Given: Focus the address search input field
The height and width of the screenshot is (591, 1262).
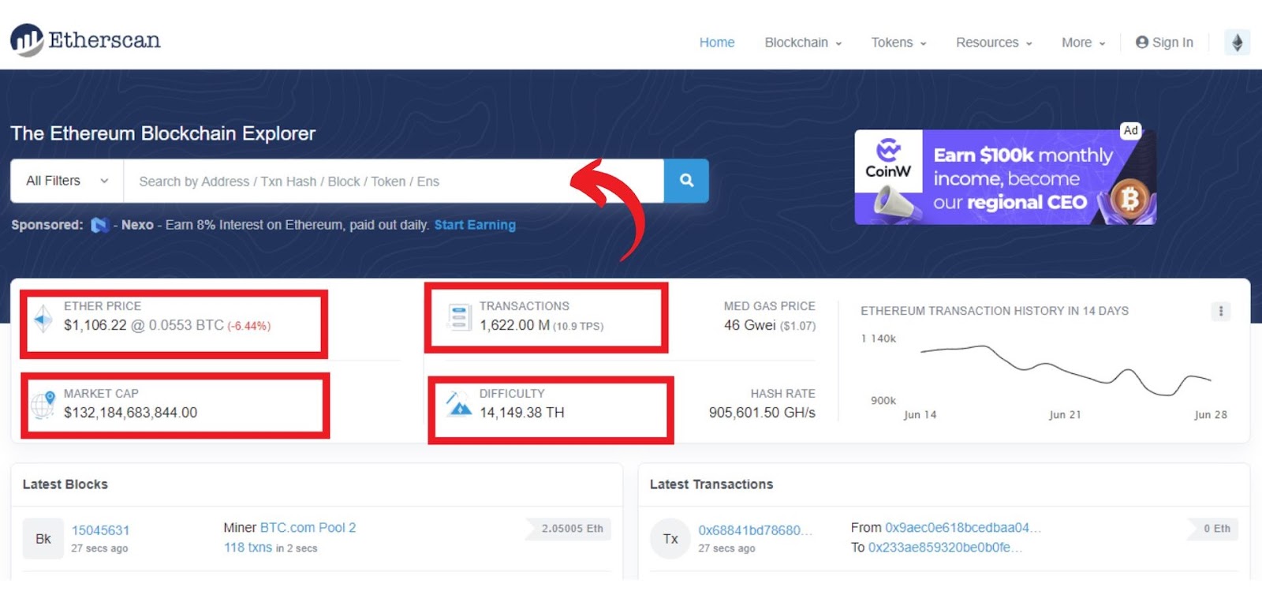Looking at the screenshot, I should (394, 181).
